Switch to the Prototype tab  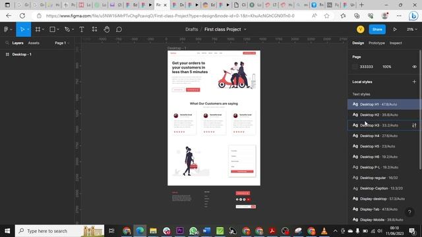(377, 43)
